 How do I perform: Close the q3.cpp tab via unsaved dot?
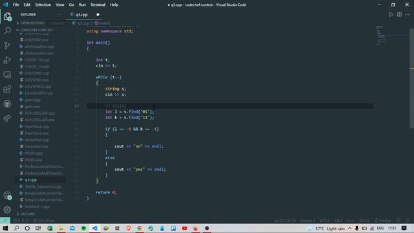98,14
